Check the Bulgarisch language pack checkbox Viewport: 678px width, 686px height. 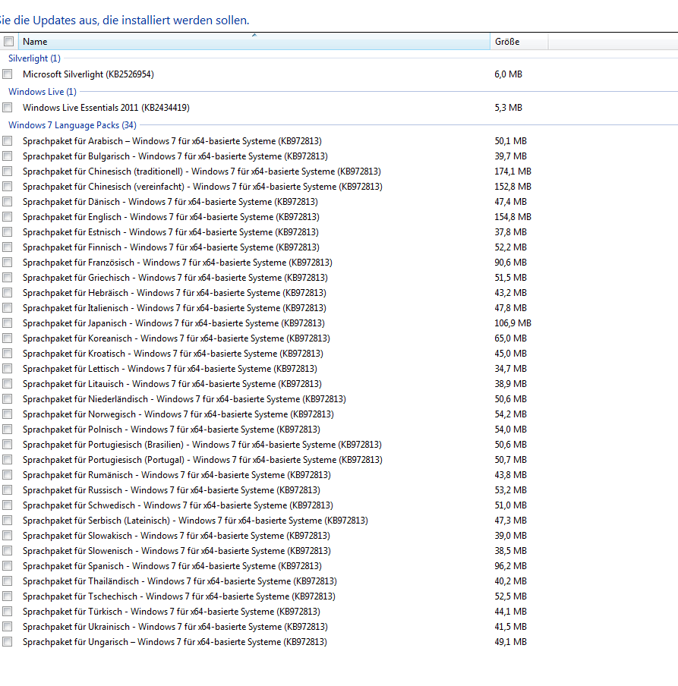[x=7, y=156]
